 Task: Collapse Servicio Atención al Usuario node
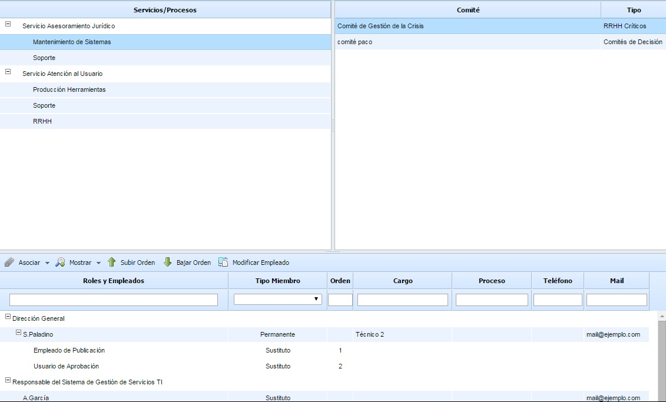(8, 72)
